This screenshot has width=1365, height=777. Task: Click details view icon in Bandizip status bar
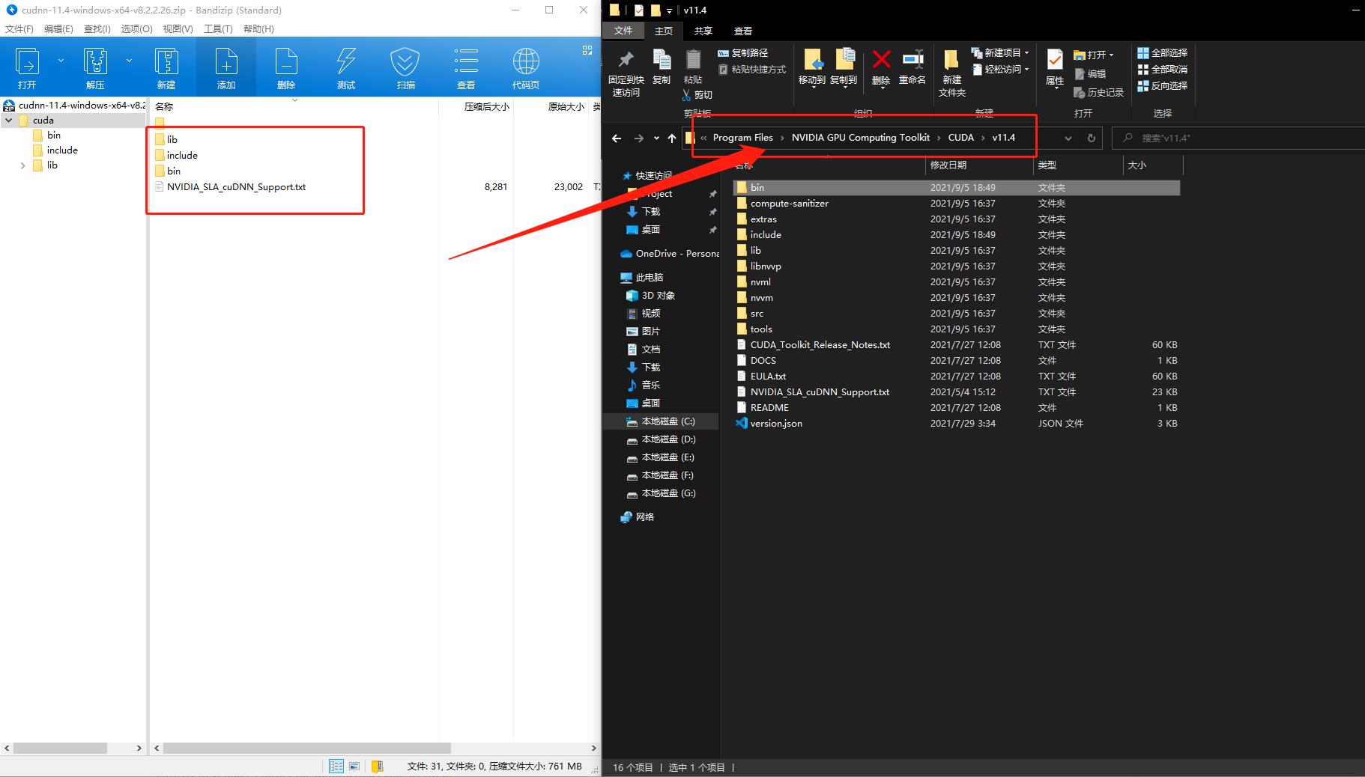[336, 766]
